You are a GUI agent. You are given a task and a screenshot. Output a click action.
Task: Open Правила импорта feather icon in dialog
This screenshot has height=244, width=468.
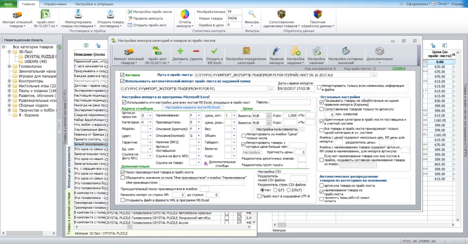click(x=276, y=51)
